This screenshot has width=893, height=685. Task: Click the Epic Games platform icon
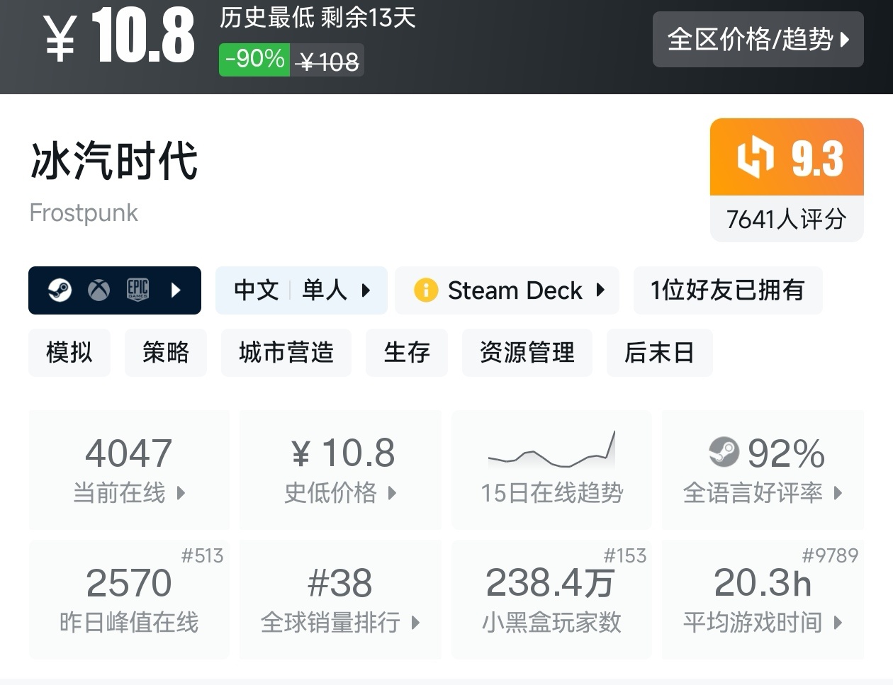[x=137, y=290]
